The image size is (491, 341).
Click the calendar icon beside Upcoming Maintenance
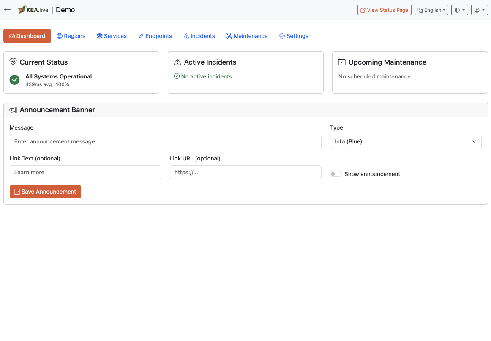[342, 62]
